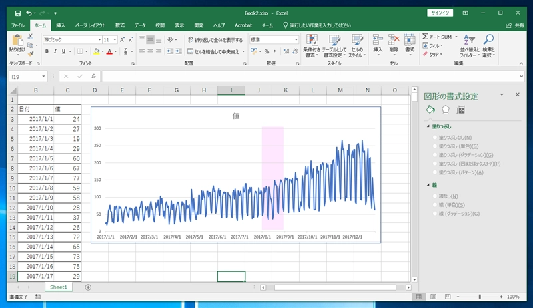Screen dimensions: 533x308
Task: Open Size & Properties tab in format pane
Action: tap(460, 110)
